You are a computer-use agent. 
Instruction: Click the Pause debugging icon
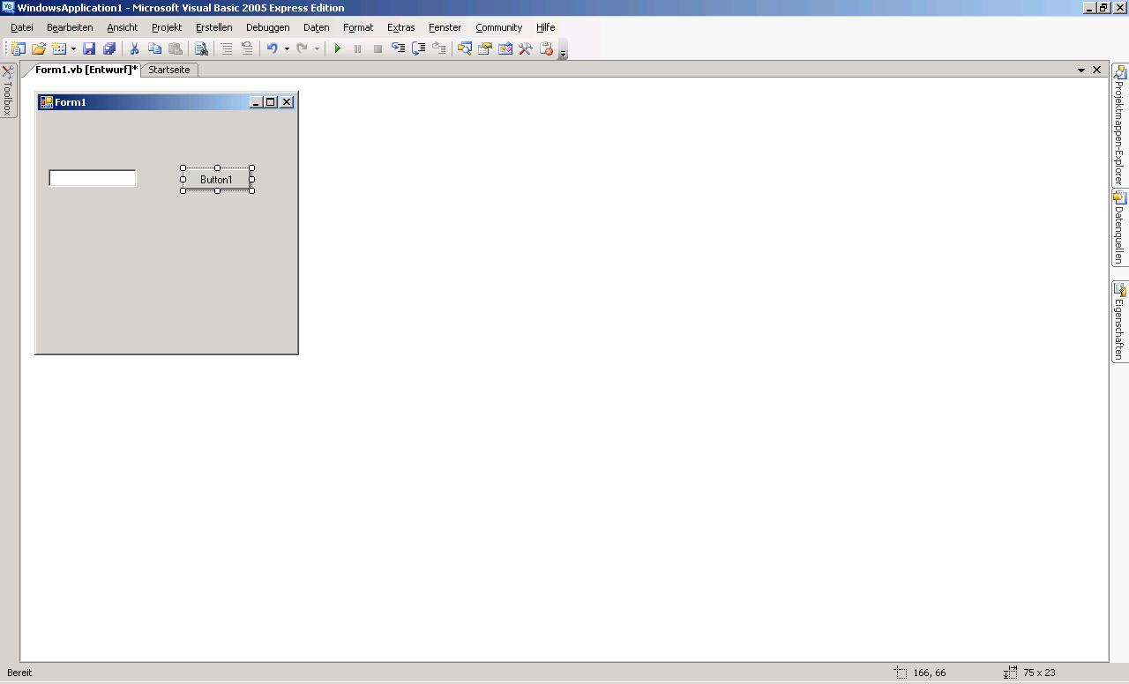tap(357, 49)
